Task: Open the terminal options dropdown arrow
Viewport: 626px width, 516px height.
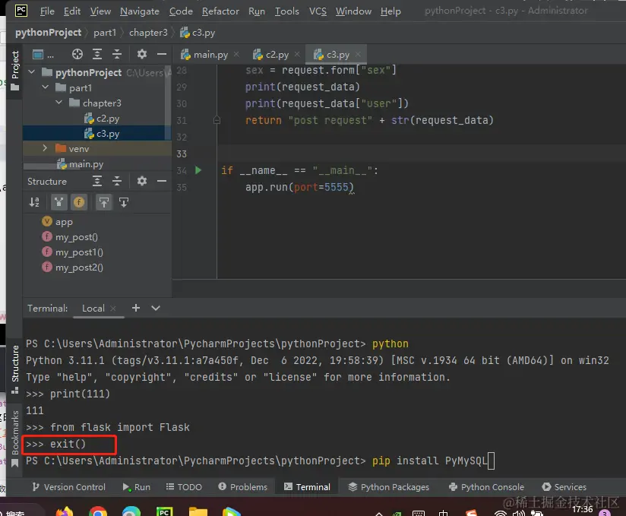Action: pyautogui.click(x=156, y=308)
